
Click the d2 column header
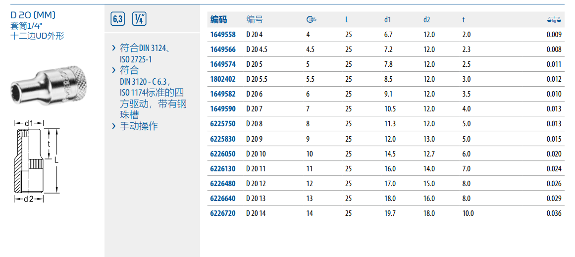coord(426,20)
